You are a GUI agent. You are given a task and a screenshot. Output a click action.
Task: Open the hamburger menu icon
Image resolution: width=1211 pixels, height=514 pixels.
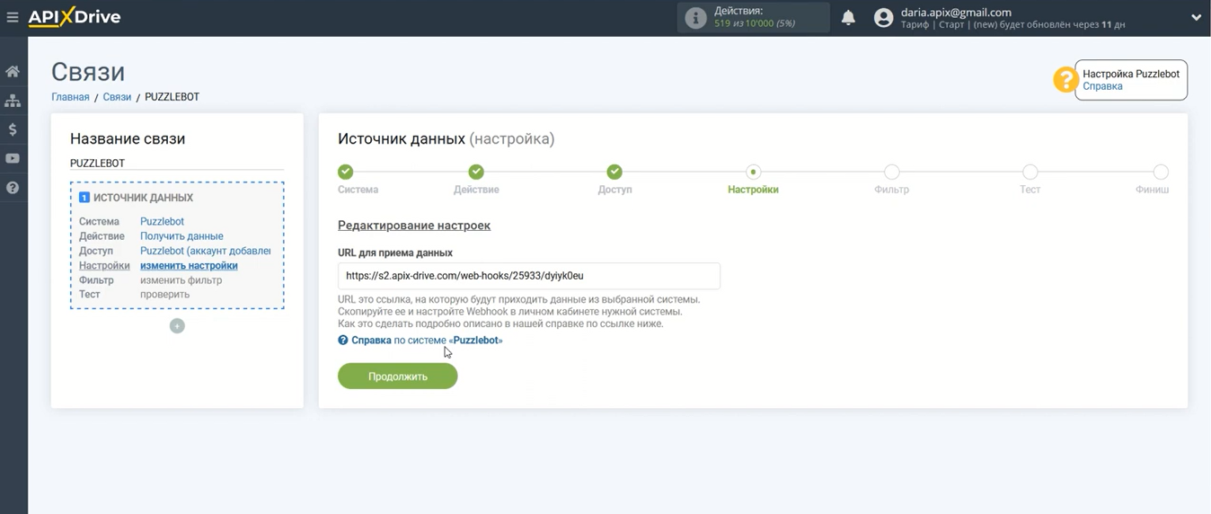pyautogui.click(x=13, y=17)
